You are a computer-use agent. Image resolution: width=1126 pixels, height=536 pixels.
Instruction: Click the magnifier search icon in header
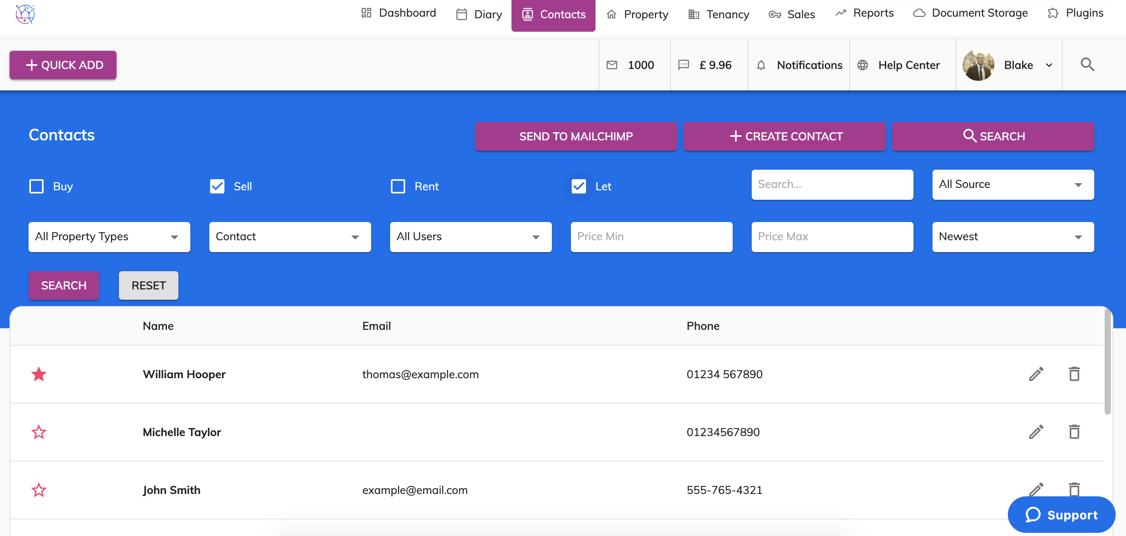1087,65
